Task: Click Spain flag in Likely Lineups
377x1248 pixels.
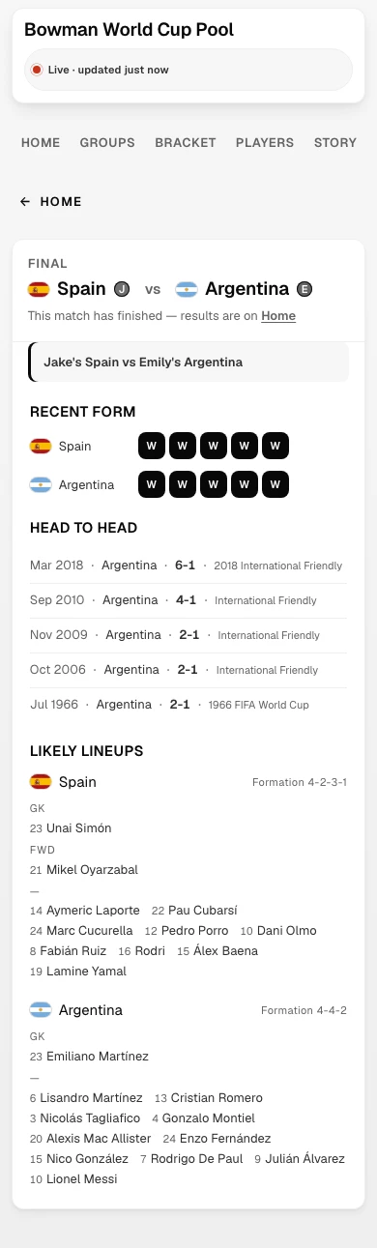Action: point(41,782)
